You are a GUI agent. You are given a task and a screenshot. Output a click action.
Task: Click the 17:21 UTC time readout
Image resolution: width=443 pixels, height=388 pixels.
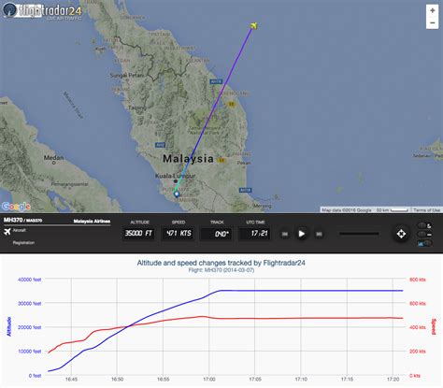[254, 234]
